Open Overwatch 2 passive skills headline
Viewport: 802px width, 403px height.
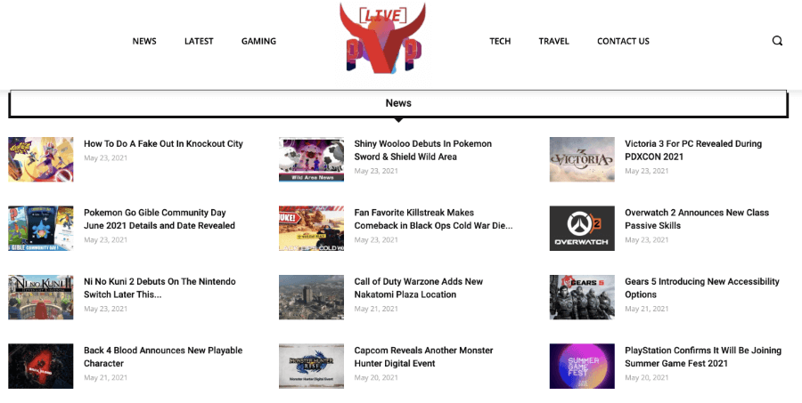coord(696,219)
